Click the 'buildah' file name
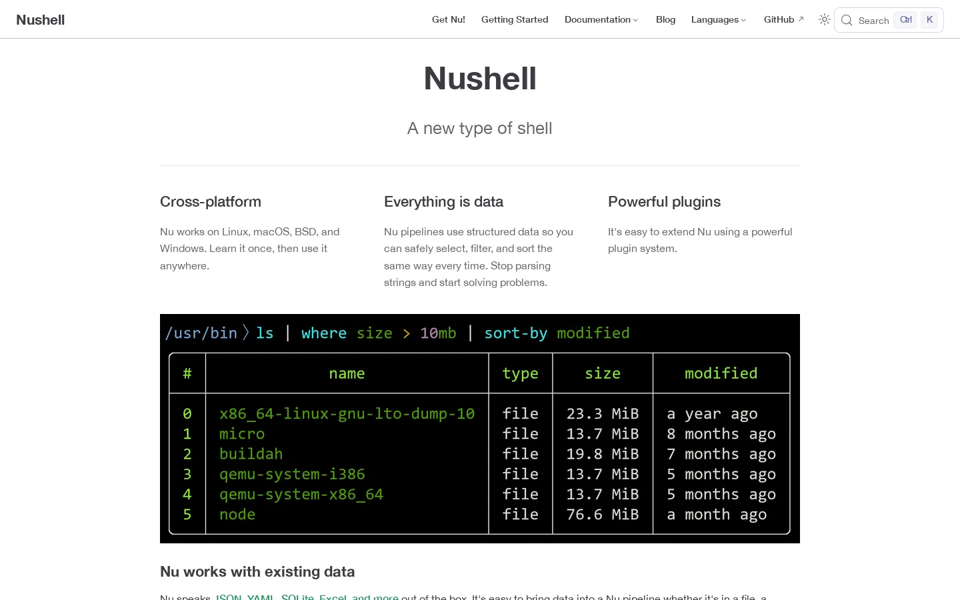This screenshot has height=600, width=960. 251,454
